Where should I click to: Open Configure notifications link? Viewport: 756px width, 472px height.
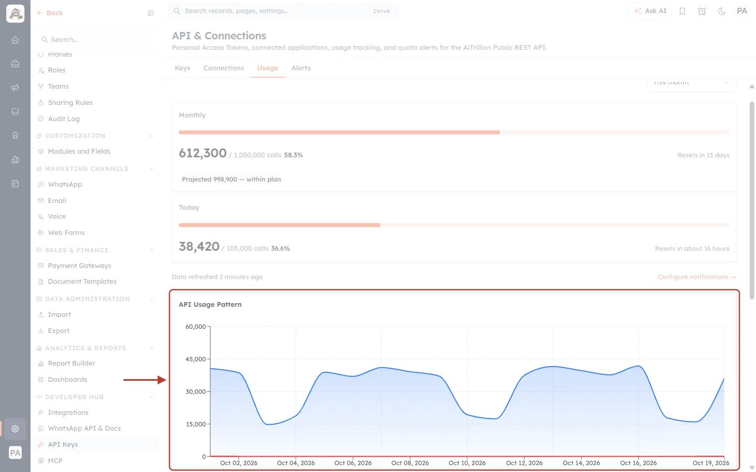point(697,277)
